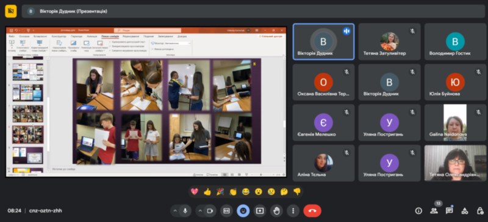Select Тетяна Затуливітер participant tile
Image resolution: width=488 pixels, height=222 pixels.
[389, 41]
